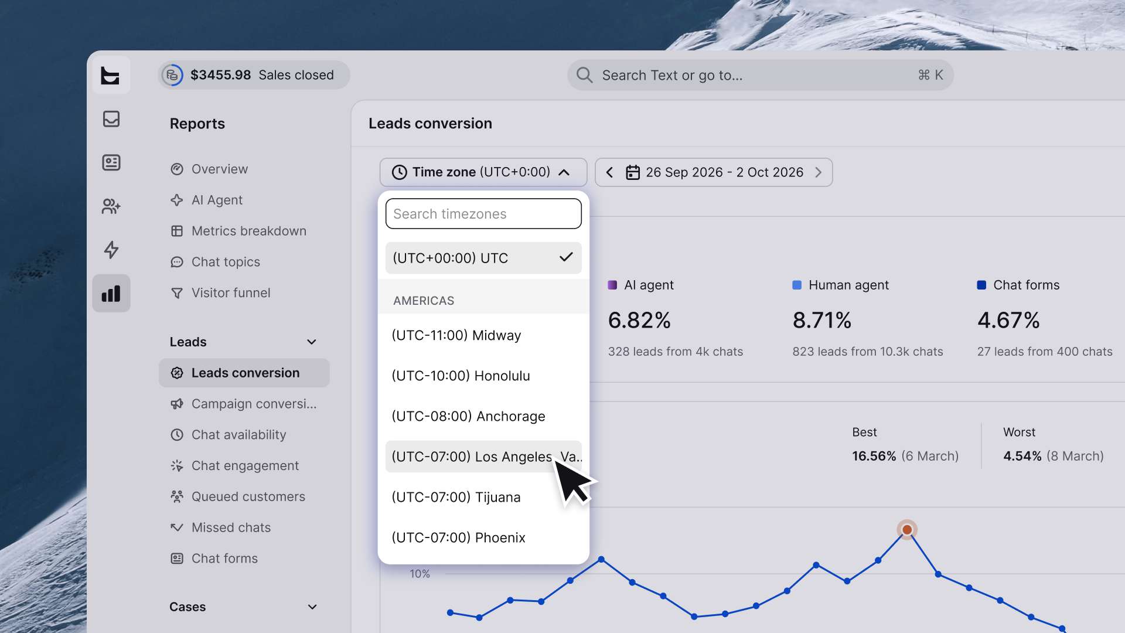Open the lightning bolt automation icon
The height and width of the screenshot is (633, 1125).
coord(111,250)
